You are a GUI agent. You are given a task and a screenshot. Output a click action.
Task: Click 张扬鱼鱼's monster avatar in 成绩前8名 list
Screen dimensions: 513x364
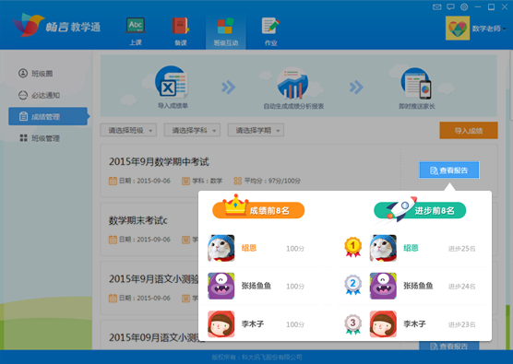(221, 286)
